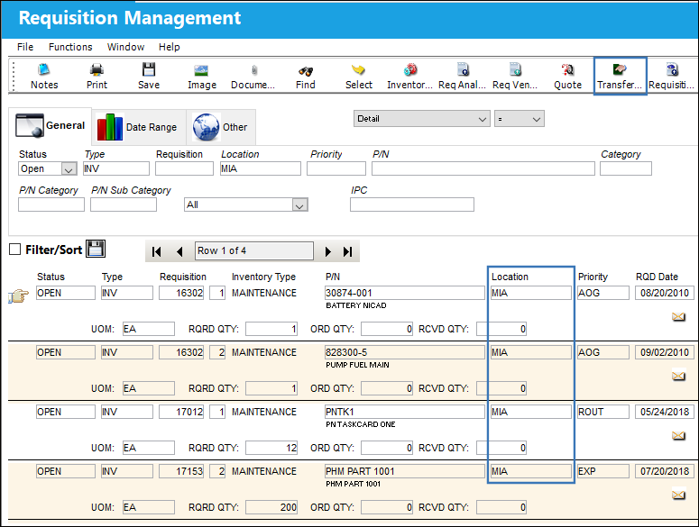The width and height of the screenshot is (699, 527).
Task: Click the Category filter input field
Action: click(626, 168)
